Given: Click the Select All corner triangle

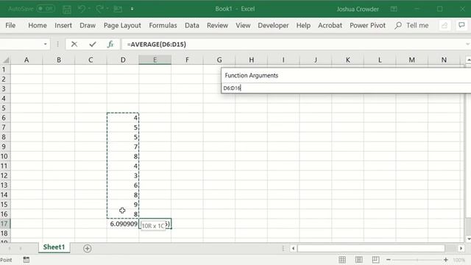Looking at the screenshot, I should (6, 60).
